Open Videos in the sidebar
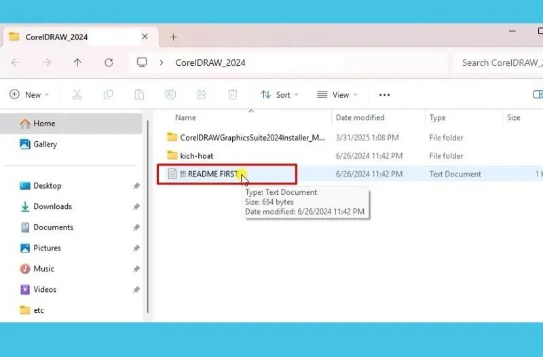Viewport: 543px width, 357px height. (x=45, y=290)
